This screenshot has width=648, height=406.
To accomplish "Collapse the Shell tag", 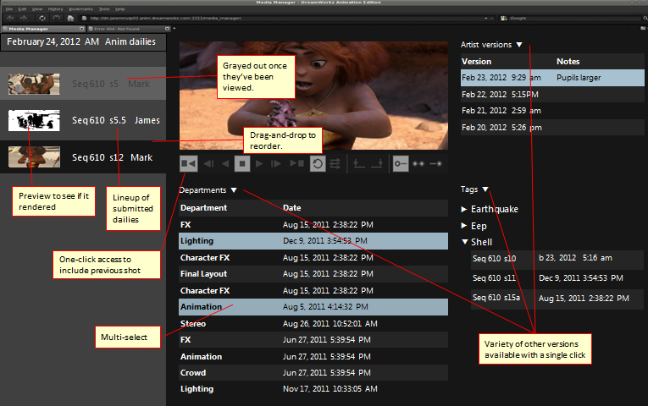I will [465, 242].
